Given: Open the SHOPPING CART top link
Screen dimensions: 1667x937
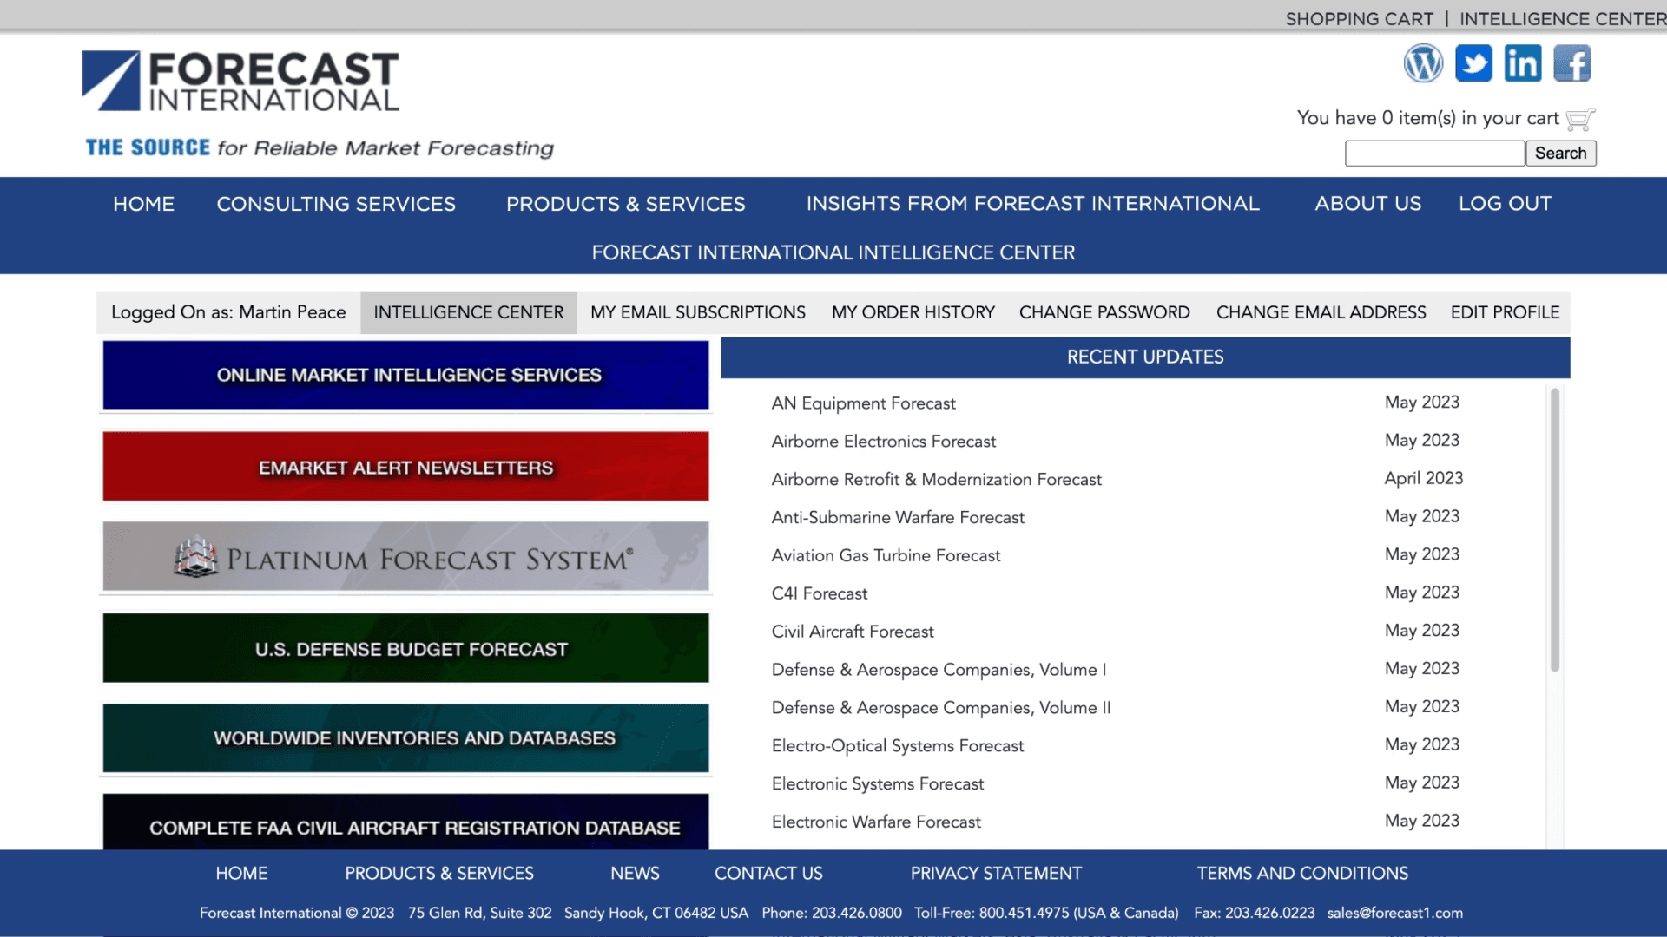Looking at the screenshot, I should [1359, 18].
